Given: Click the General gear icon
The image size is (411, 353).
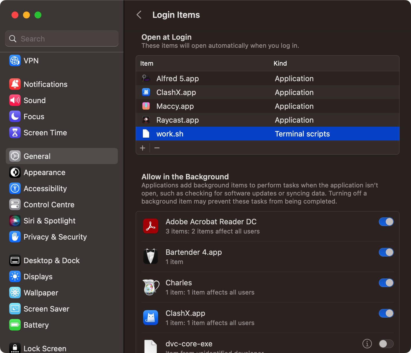Looking at the screenshot, I should (15, 156).
